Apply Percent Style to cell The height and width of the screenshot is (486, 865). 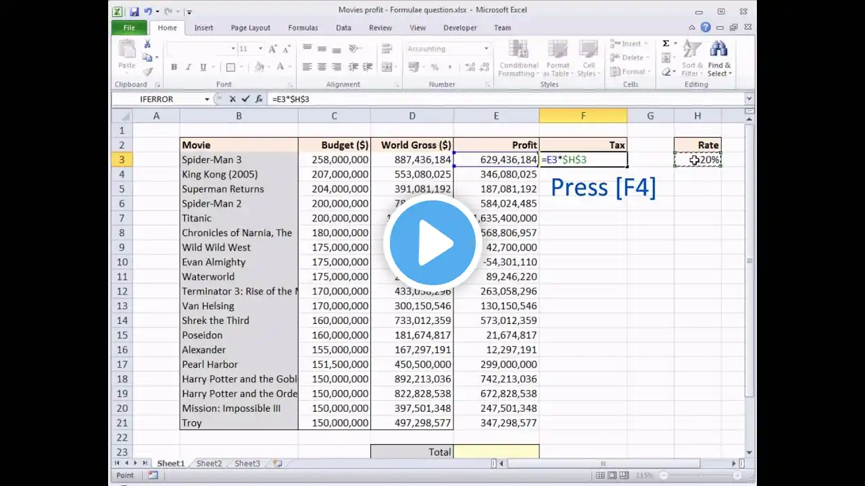pos(435,67)
